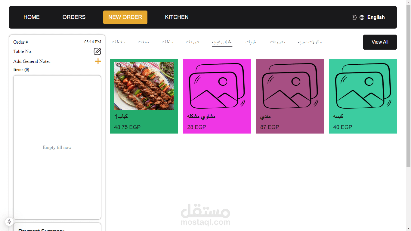Select the ماكولات بحريه category tab
Image resolution: width=411 pixels, height=231 pixels.
(x=310, y=42)
